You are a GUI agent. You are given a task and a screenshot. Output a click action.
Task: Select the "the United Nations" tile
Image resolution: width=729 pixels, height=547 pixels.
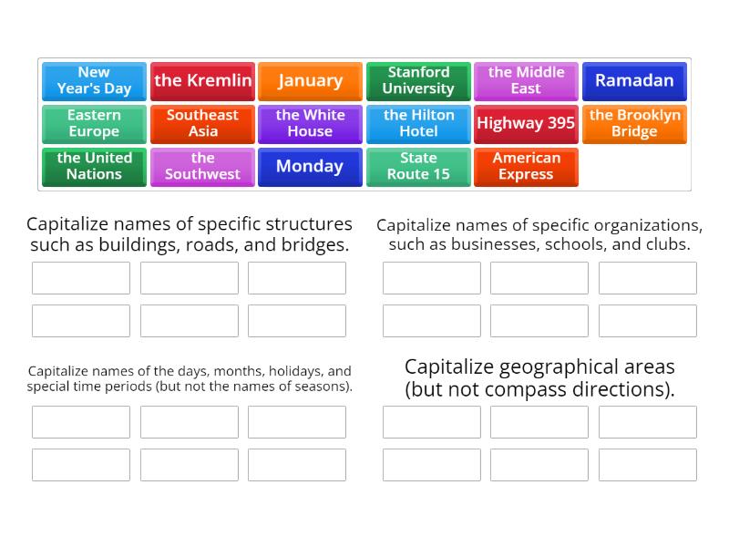pos(94,167)
